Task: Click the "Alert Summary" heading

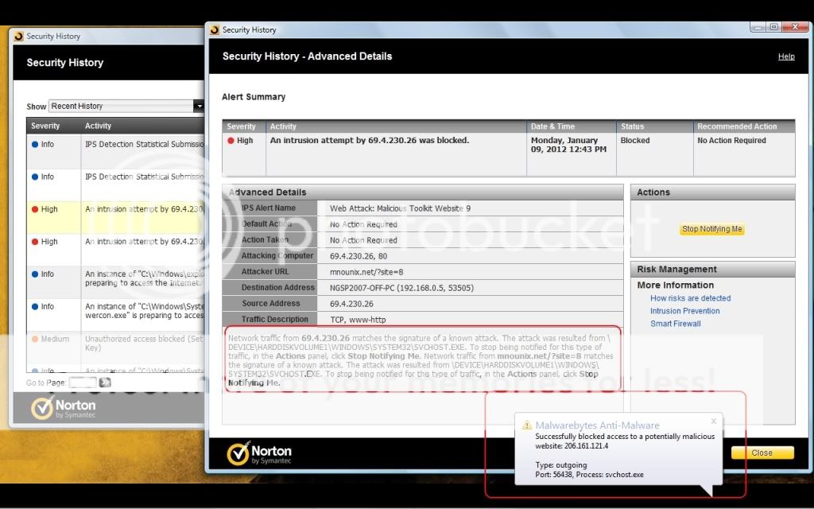Action: click(254, 96)
